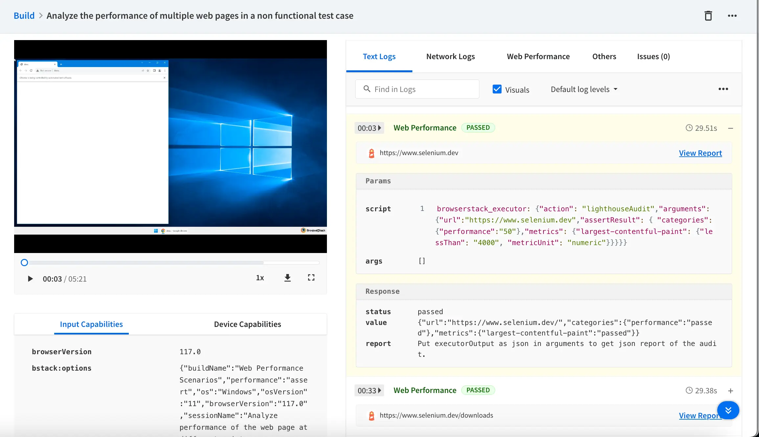Enter fullscreen video mode

click(311, 278)
